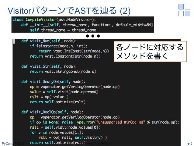
Task: Click the slide title 'VisitorパターンでASTを辿る (2)'
Action: point(69,11)
